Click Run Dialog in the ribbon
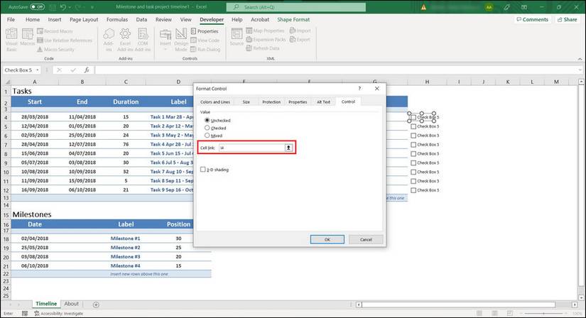Image resolution: width=586 pixels, height=318 pixels. 205,49
